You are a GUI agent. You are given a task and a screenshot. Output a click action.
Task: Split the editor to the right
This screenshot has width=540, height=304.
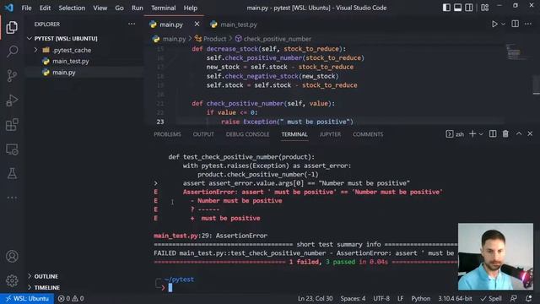tap(516, 24)
